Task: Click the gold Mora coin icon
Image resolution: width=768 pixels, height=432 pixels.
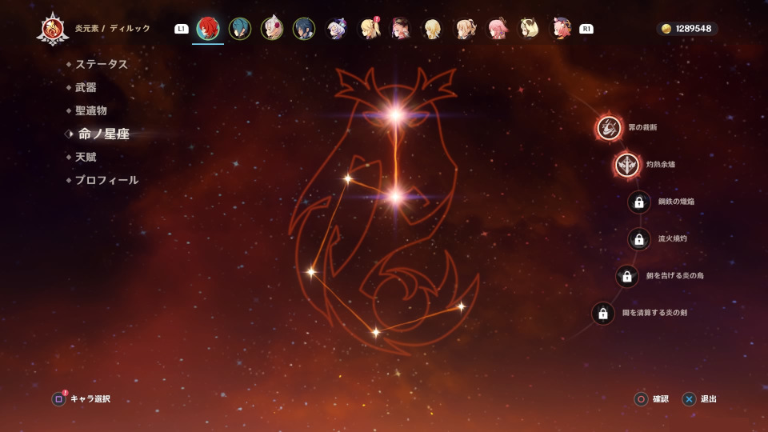Action: [666, 29]
